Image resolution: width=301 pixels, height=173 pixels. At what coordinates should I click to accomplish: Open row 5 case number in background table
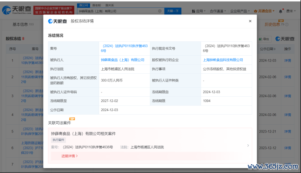pos(32,131)
